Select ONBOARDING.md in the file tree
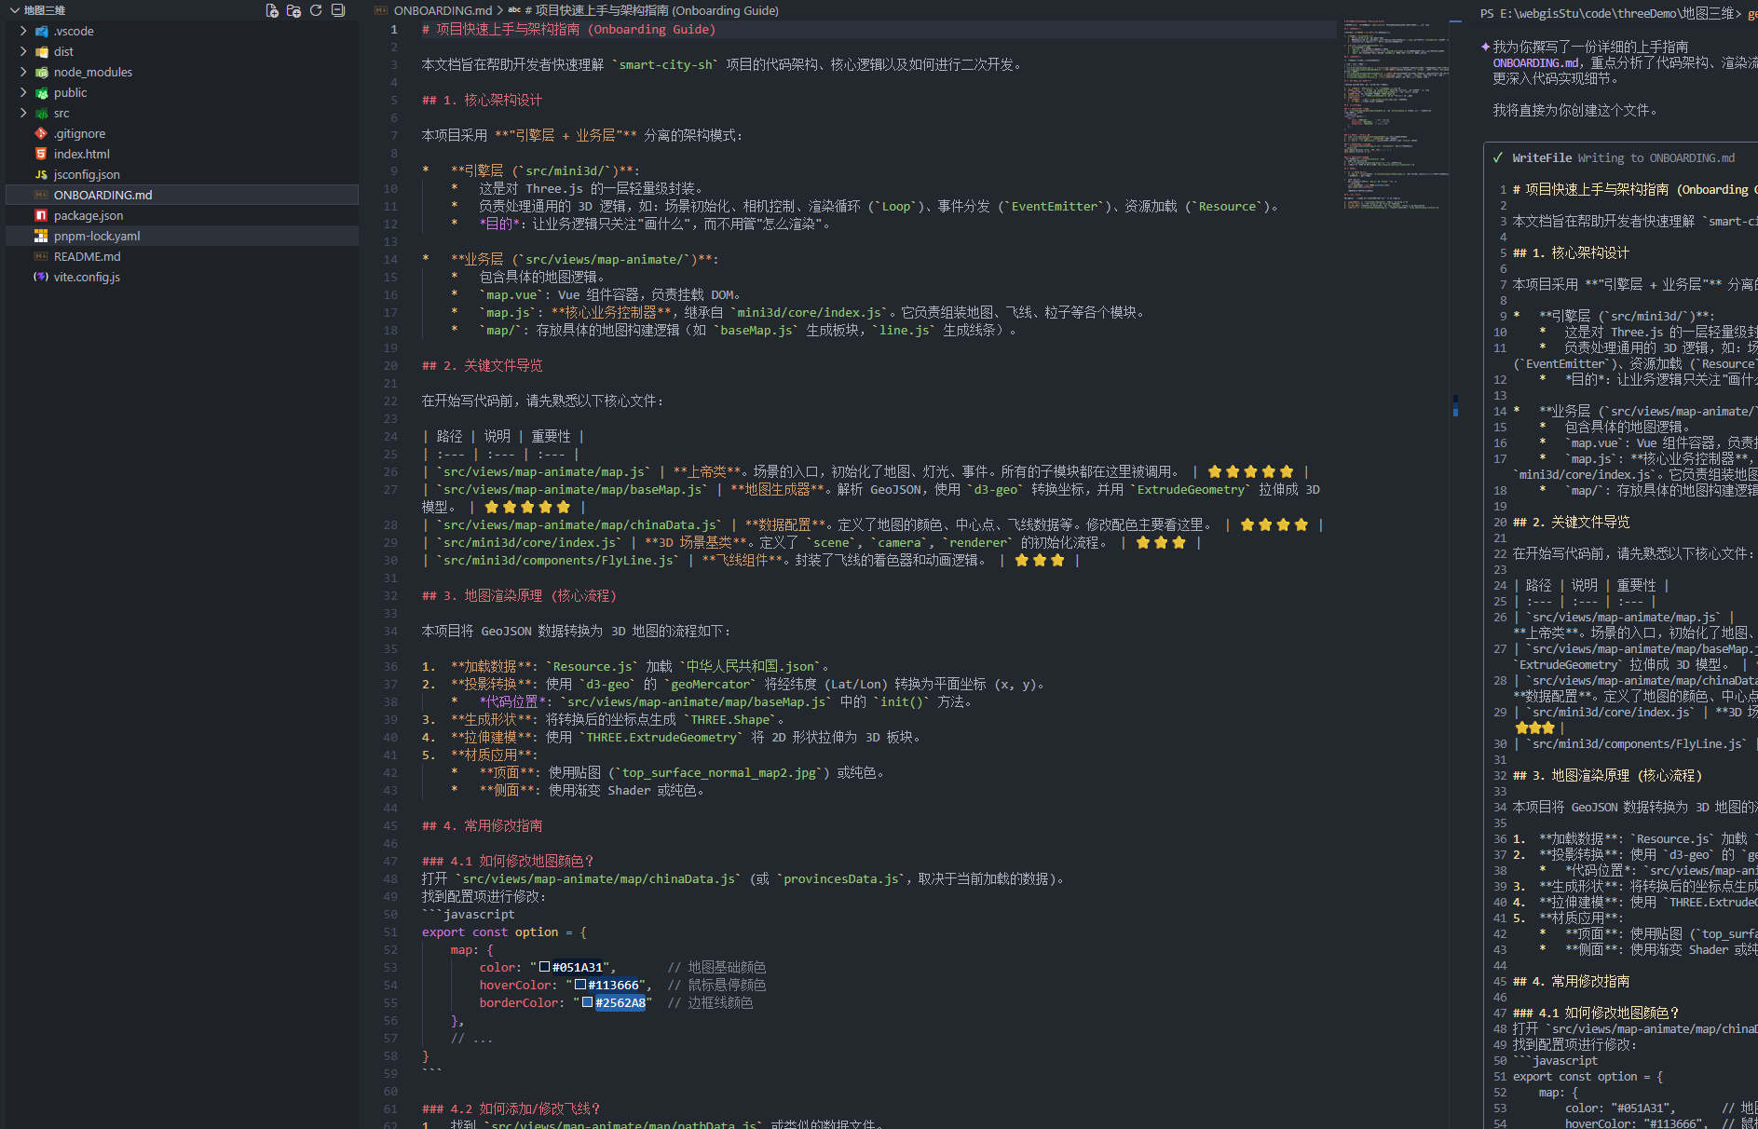The width and height of the screenshot is (1758, 1129). click(182, 195)
